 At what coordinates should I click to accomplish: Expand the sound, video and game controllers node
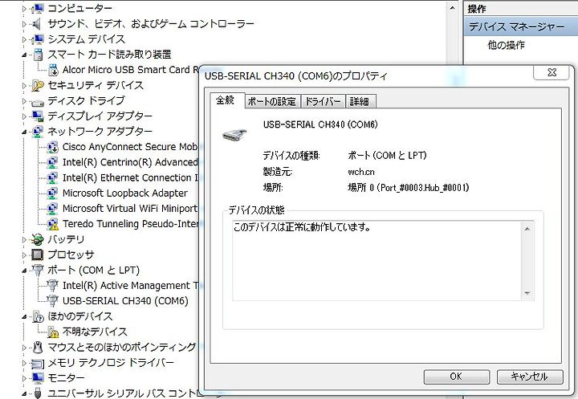pyautogui.click(x=25, y=24)
